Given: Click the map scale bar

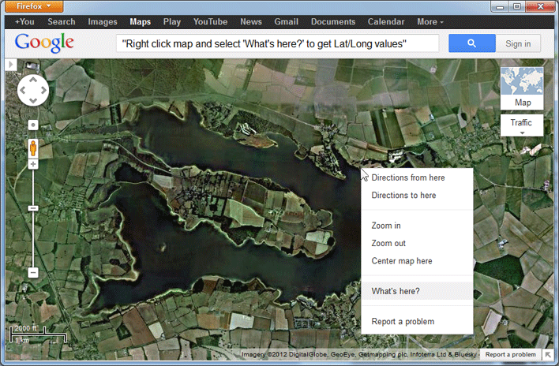Looking at the screenshot, I should 38,334.
